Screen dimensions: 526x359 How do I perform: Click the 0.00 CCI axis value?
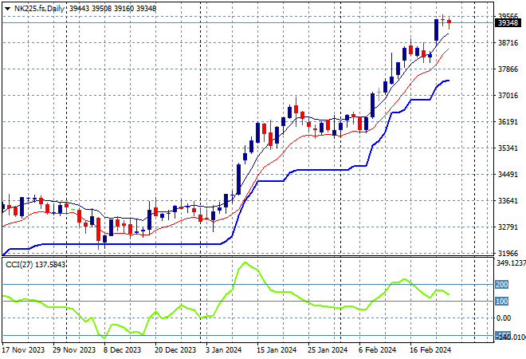[x=504, y=318]
